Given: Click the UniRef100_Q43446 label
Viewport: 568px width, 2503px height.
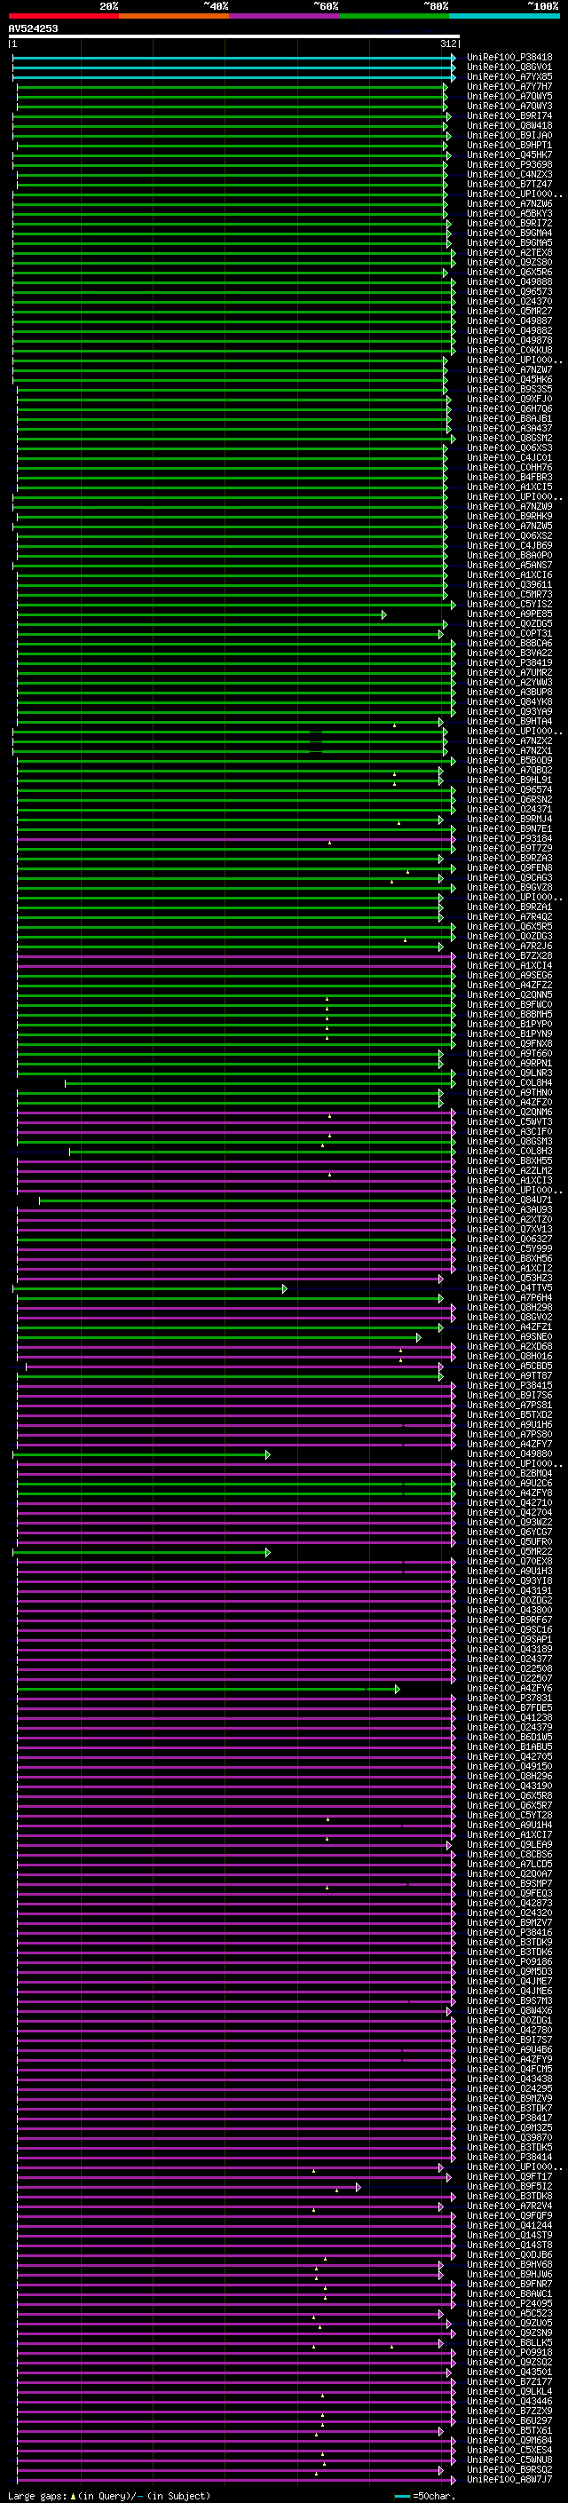Looking at the screenshot, I should click(x=509, y=2402).
